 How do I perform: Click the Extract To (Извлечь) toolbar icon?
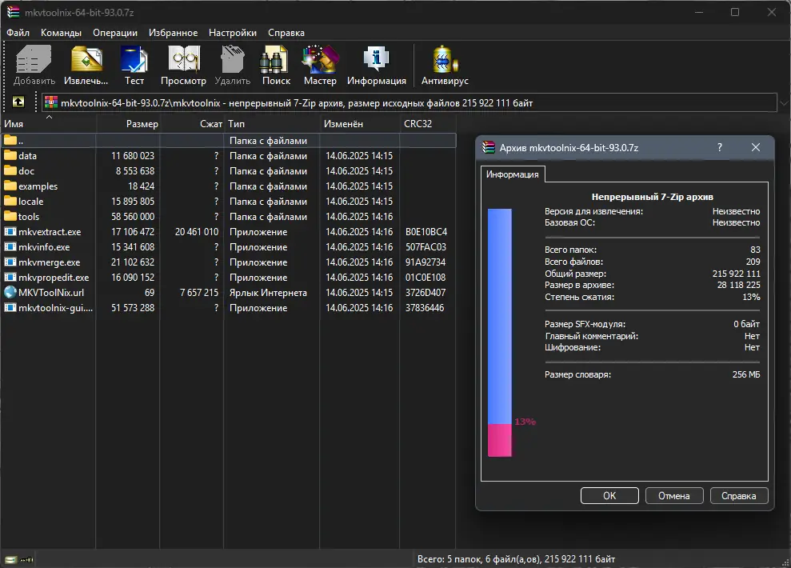tap(86, 64)
